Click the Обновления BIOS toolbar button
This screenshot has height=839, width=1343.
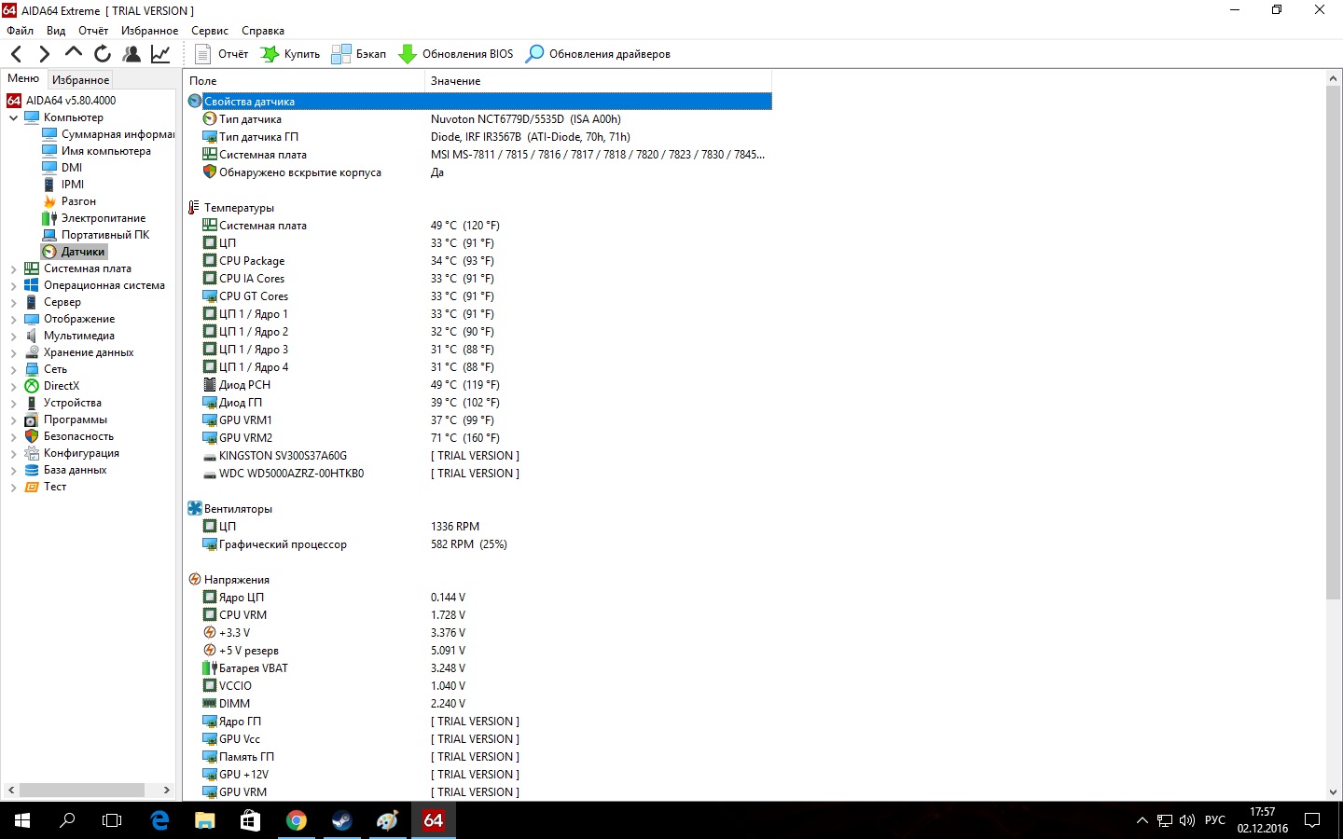click(456, 54)
